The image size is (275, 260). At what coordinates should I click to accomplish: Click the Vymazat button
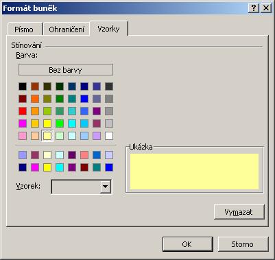click(x=239, y=212)
